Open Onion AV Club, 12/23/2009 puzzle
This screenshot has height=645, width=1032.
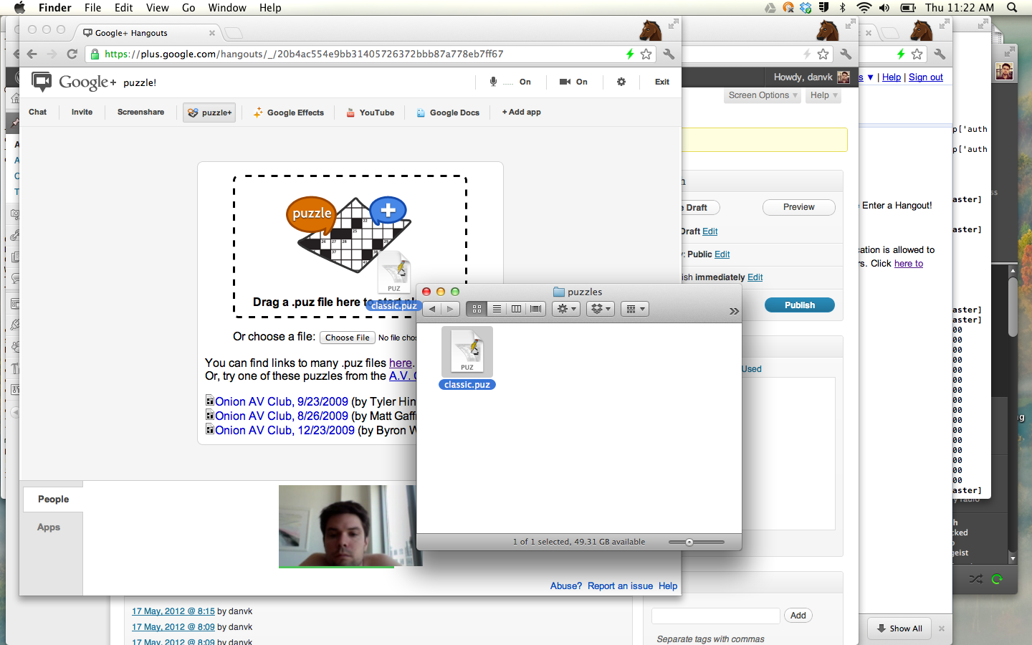pos(285,430)
